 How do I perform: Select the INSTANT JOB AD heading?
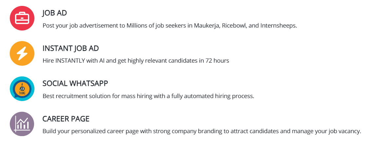(x=70, y=48)
